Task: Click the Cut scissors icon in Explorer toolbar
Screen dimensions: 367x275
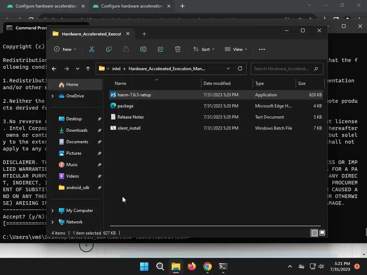Action: [x=91, y=49]
